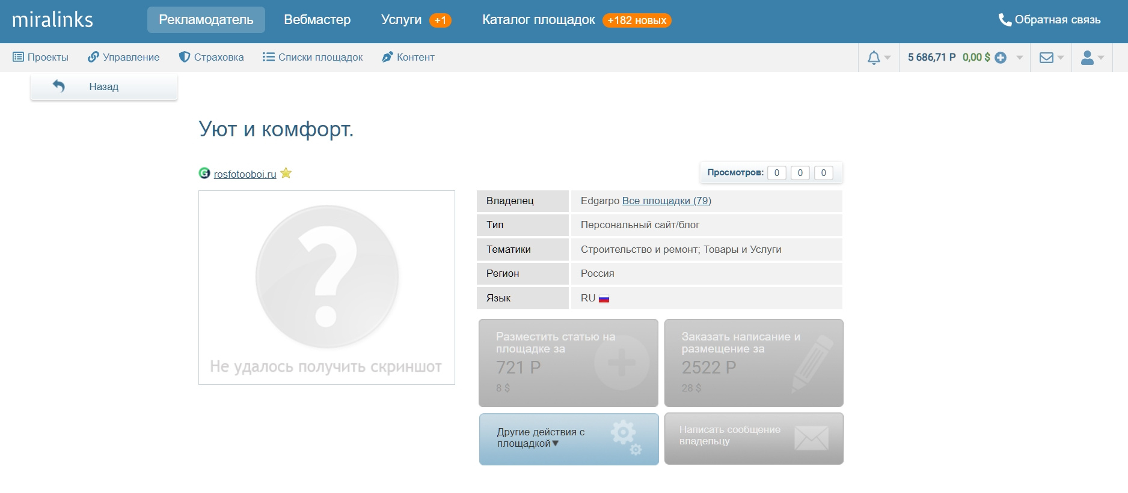Click the page title Уют и комфорт
1128x493 pixels.
(x=276, y=129)
